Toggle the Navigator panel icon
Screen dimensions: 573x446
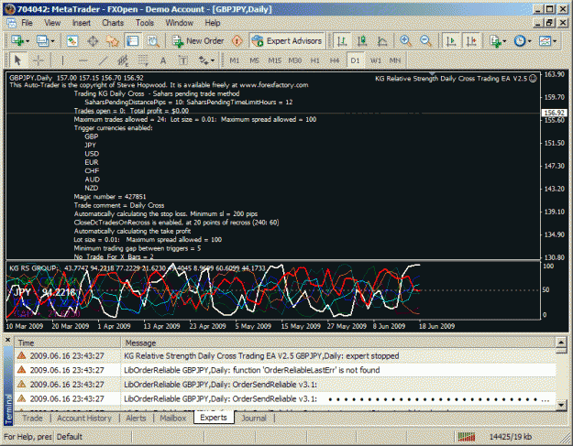click(113, 41)
